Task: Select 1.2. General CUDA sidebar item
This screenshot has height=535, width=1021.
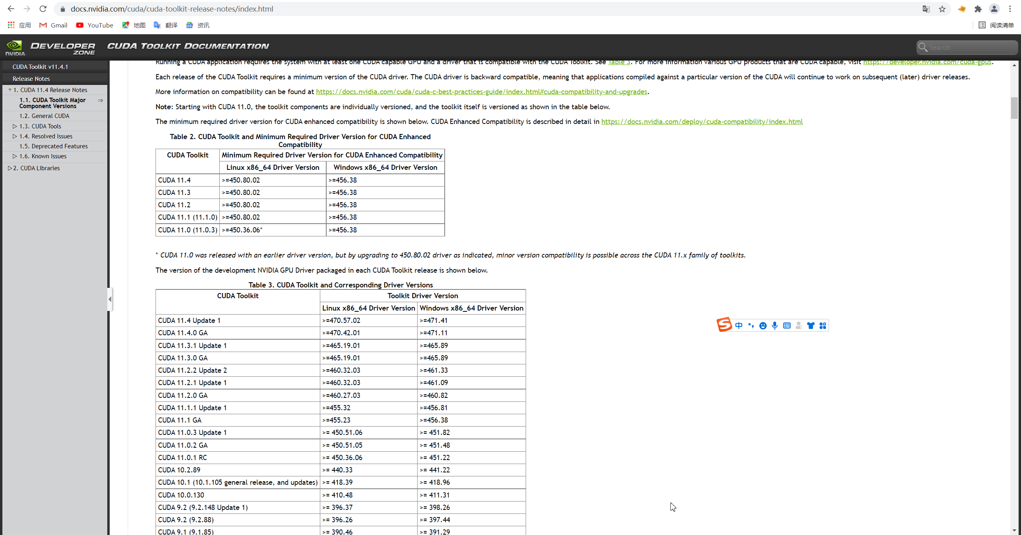Action: 44,116
